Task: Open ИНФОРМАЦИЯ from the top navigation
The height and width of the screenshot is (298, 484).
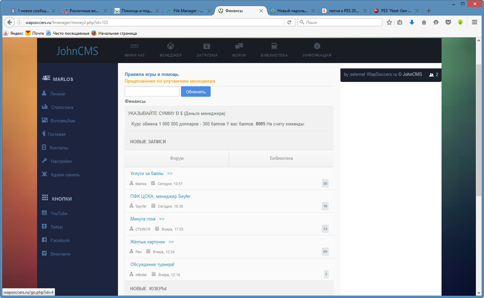Action: point(317,50)
